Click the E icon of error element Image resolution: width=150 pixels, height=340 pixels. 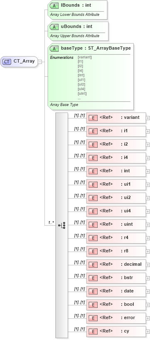93,318
